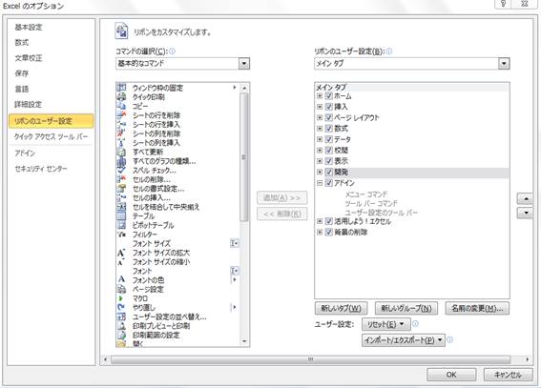Image resolution: width=541 pixels, height=388 pixels.
Task: Uncheck the 数式 tab checkbox in ribbon list
Action: coord(329,129)
